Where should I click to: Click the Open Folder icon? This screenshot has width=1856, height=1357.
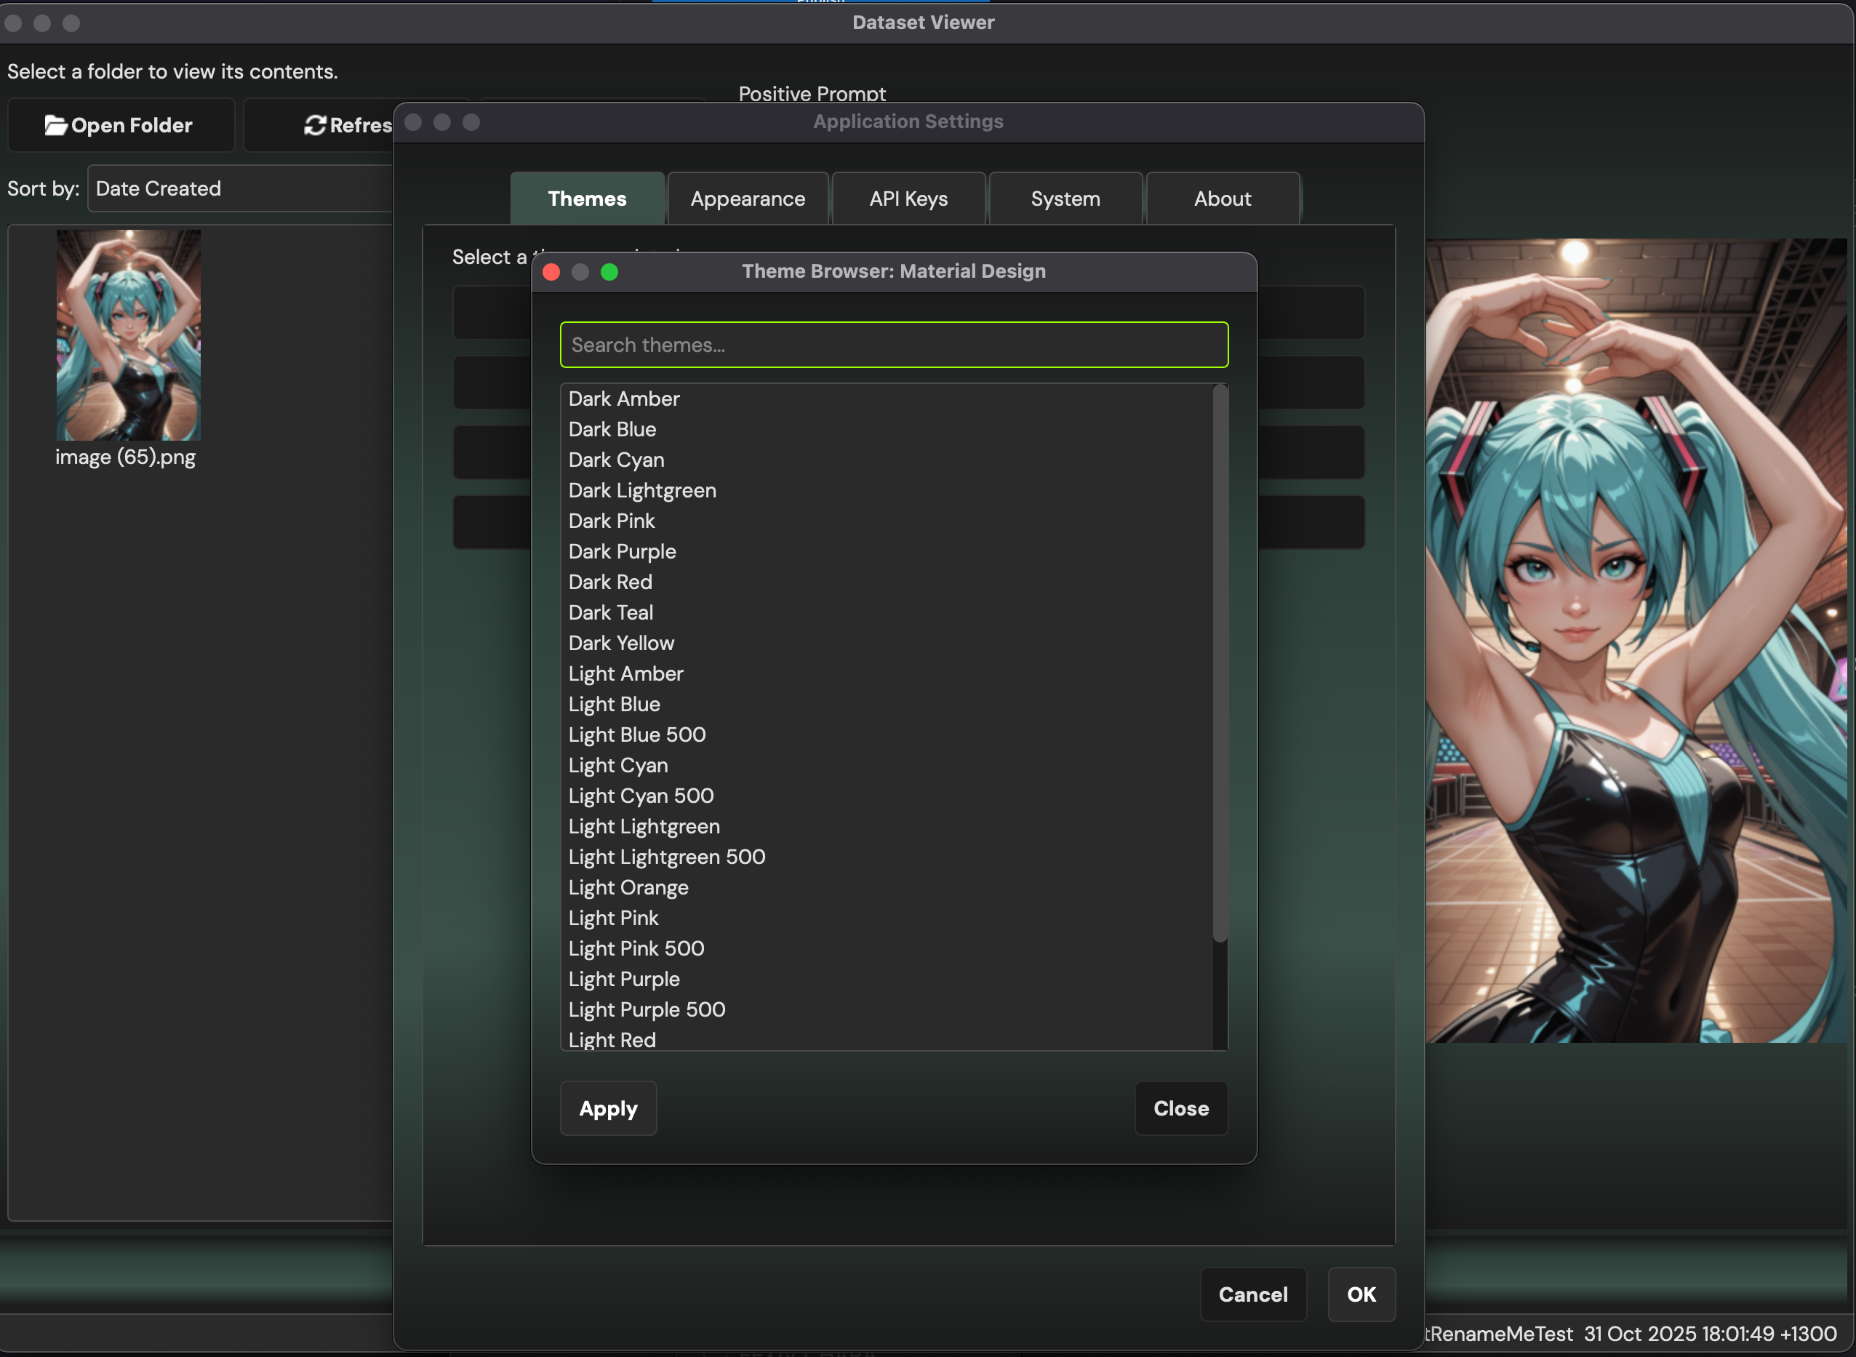point(55,125)
